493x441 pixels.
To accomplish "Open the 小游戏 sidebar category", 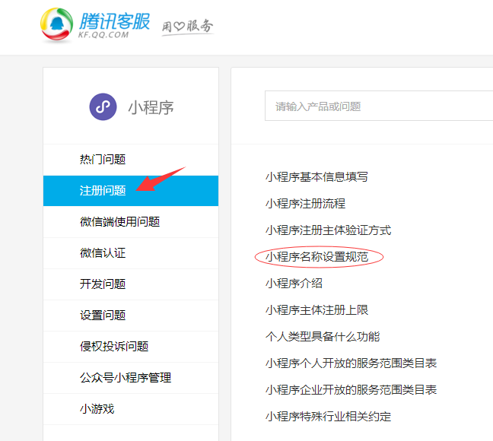I will point(131,408).
